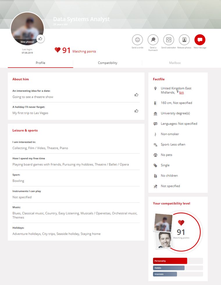Open the Mailbox tab

pos(175,63)
